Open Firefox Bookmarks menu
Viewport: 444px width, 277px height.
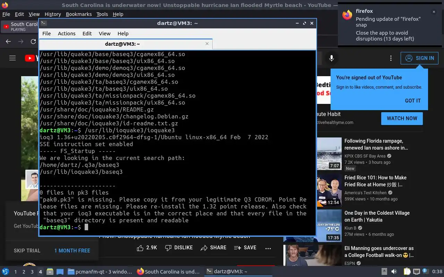click(x=79, y=14)
